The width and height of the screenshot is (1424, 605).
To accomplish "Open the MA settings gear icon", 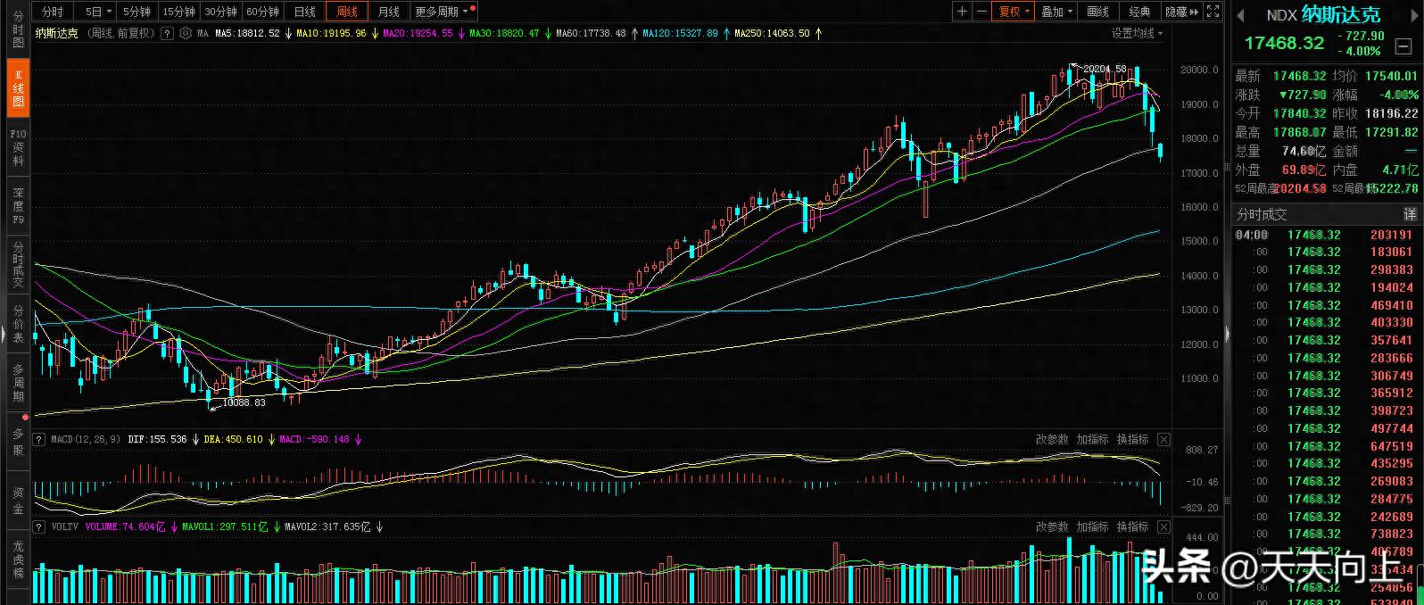I will pos(185,33).
